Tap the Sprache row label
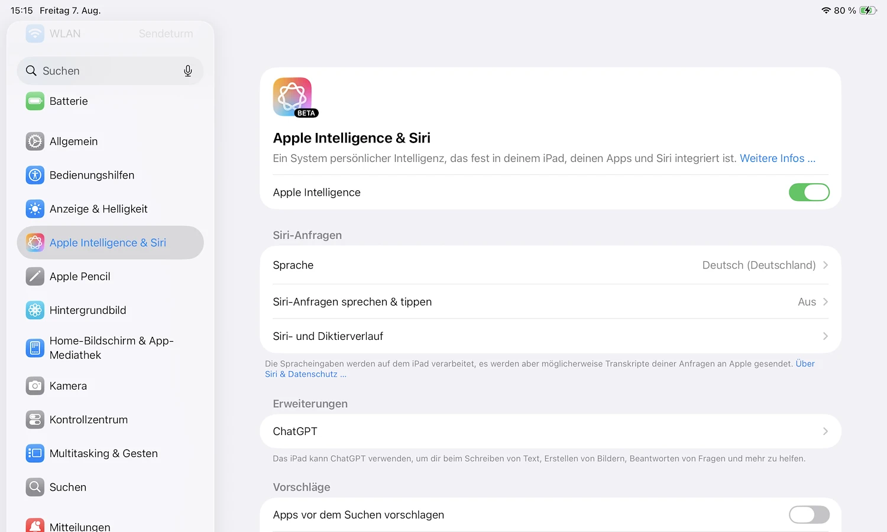 (x=293, y=265)
